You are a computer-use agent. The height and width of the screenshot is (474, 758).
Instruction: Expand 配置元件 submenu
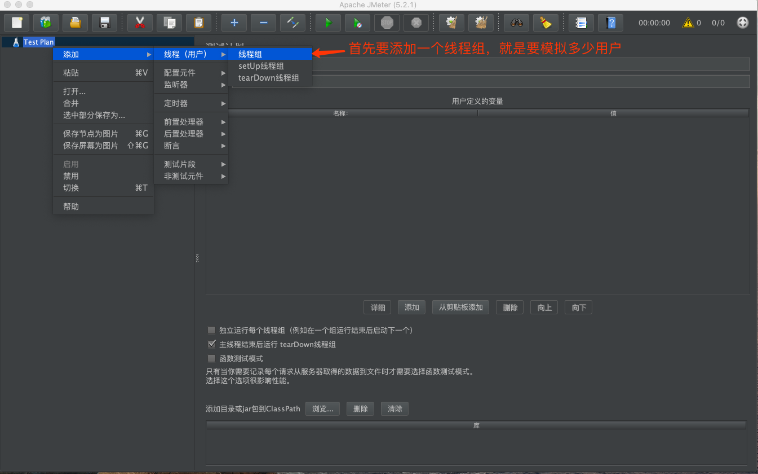(x=192, y=73)
